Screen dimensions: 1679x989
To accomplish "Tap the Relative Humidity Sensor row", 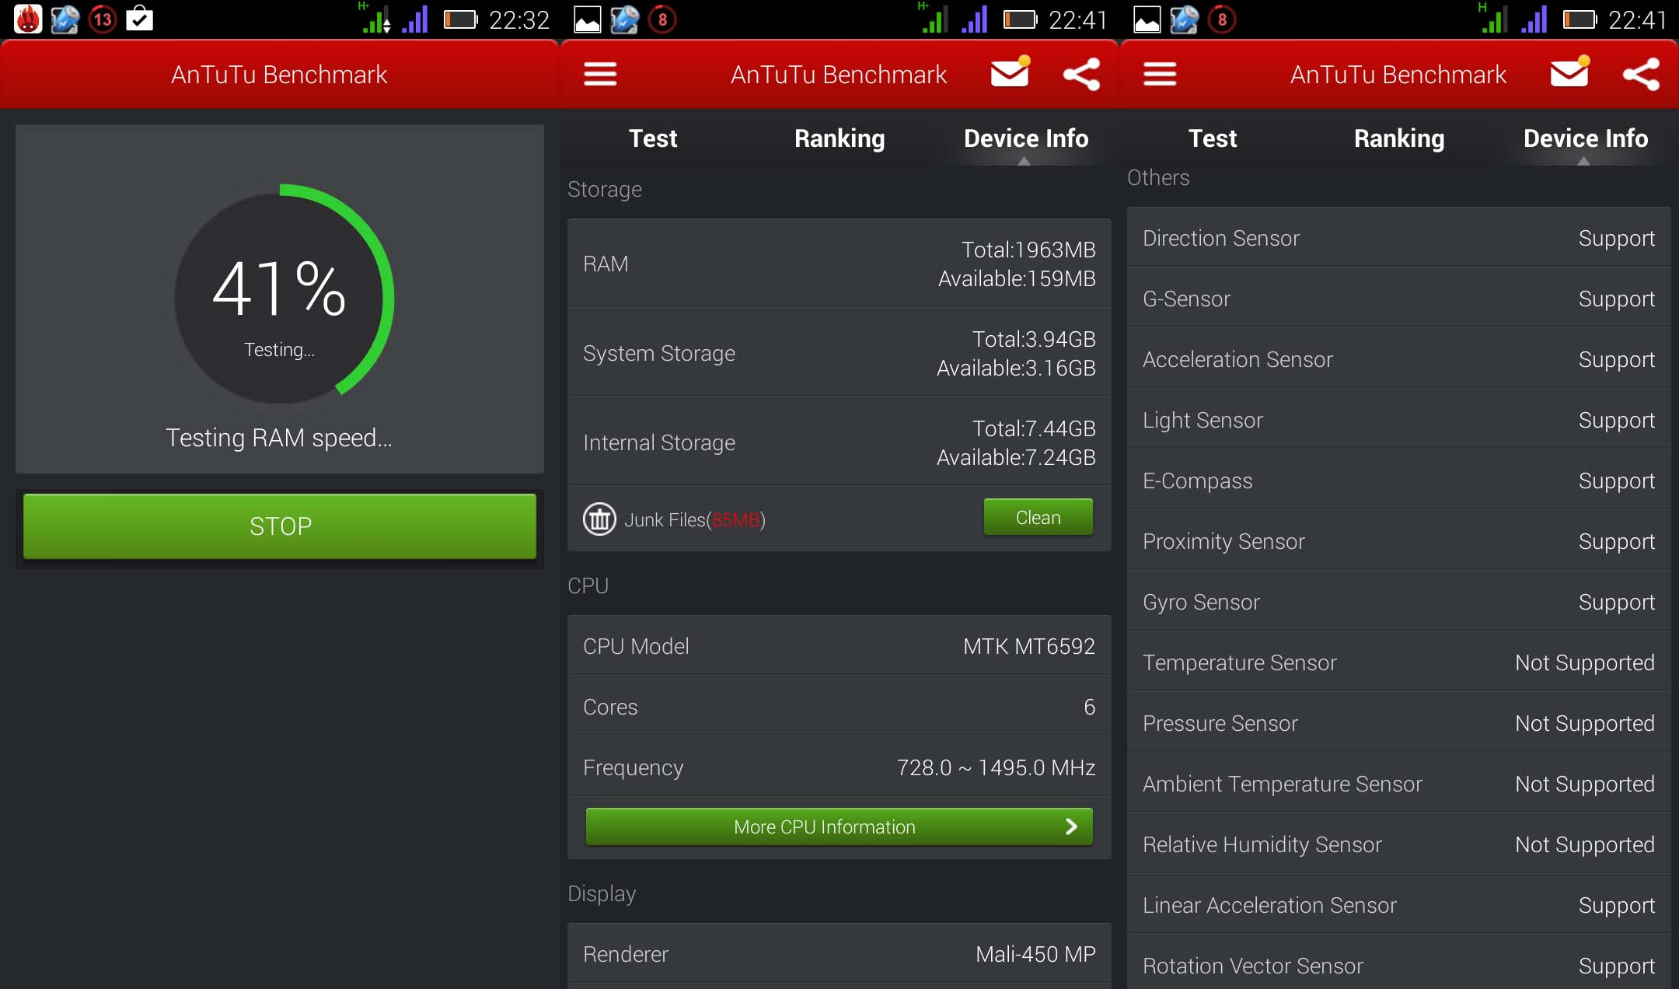I will coord(1399,844).
